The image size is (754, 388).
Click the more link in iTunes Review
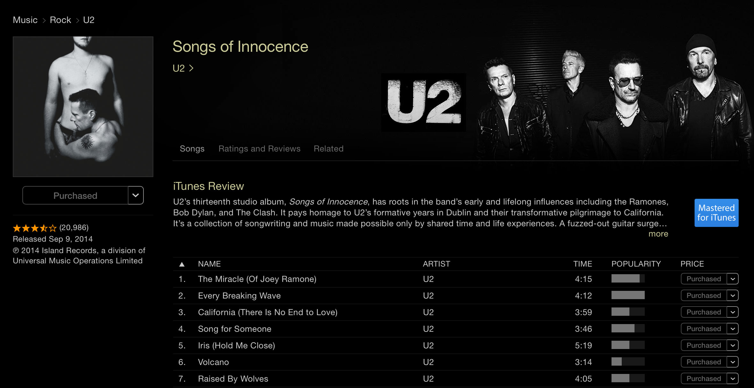658,234
